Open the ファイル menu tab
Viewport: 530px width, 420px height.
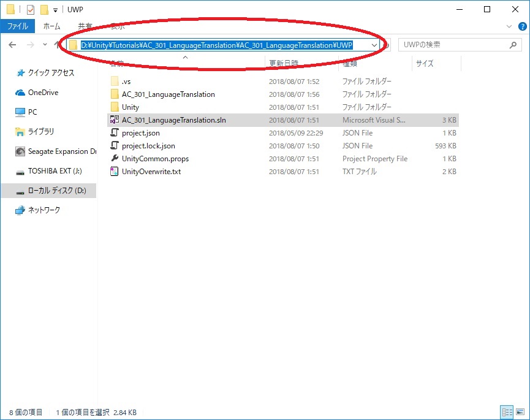tap(18, 26)
